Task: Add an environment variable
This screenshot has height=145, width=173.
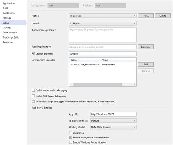Action: (x=146, y=64)
